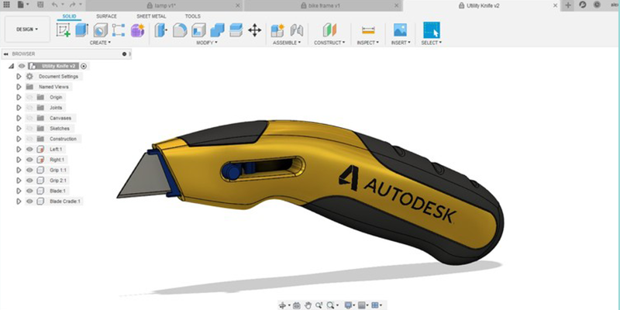The image size is (620, 310).
Task: Click the extensions icon beside new tab
Action: (x=582, y=5)
